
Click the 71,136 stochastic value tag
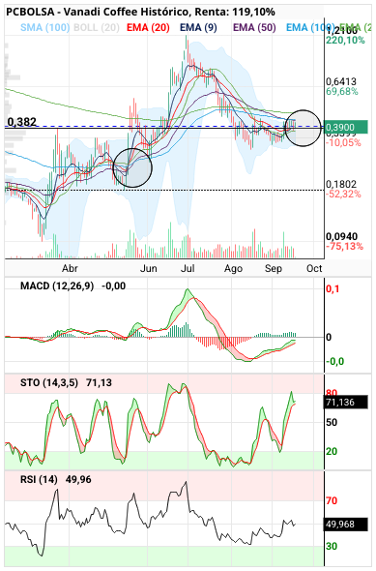pyautogui.click(x=345, y=403)
